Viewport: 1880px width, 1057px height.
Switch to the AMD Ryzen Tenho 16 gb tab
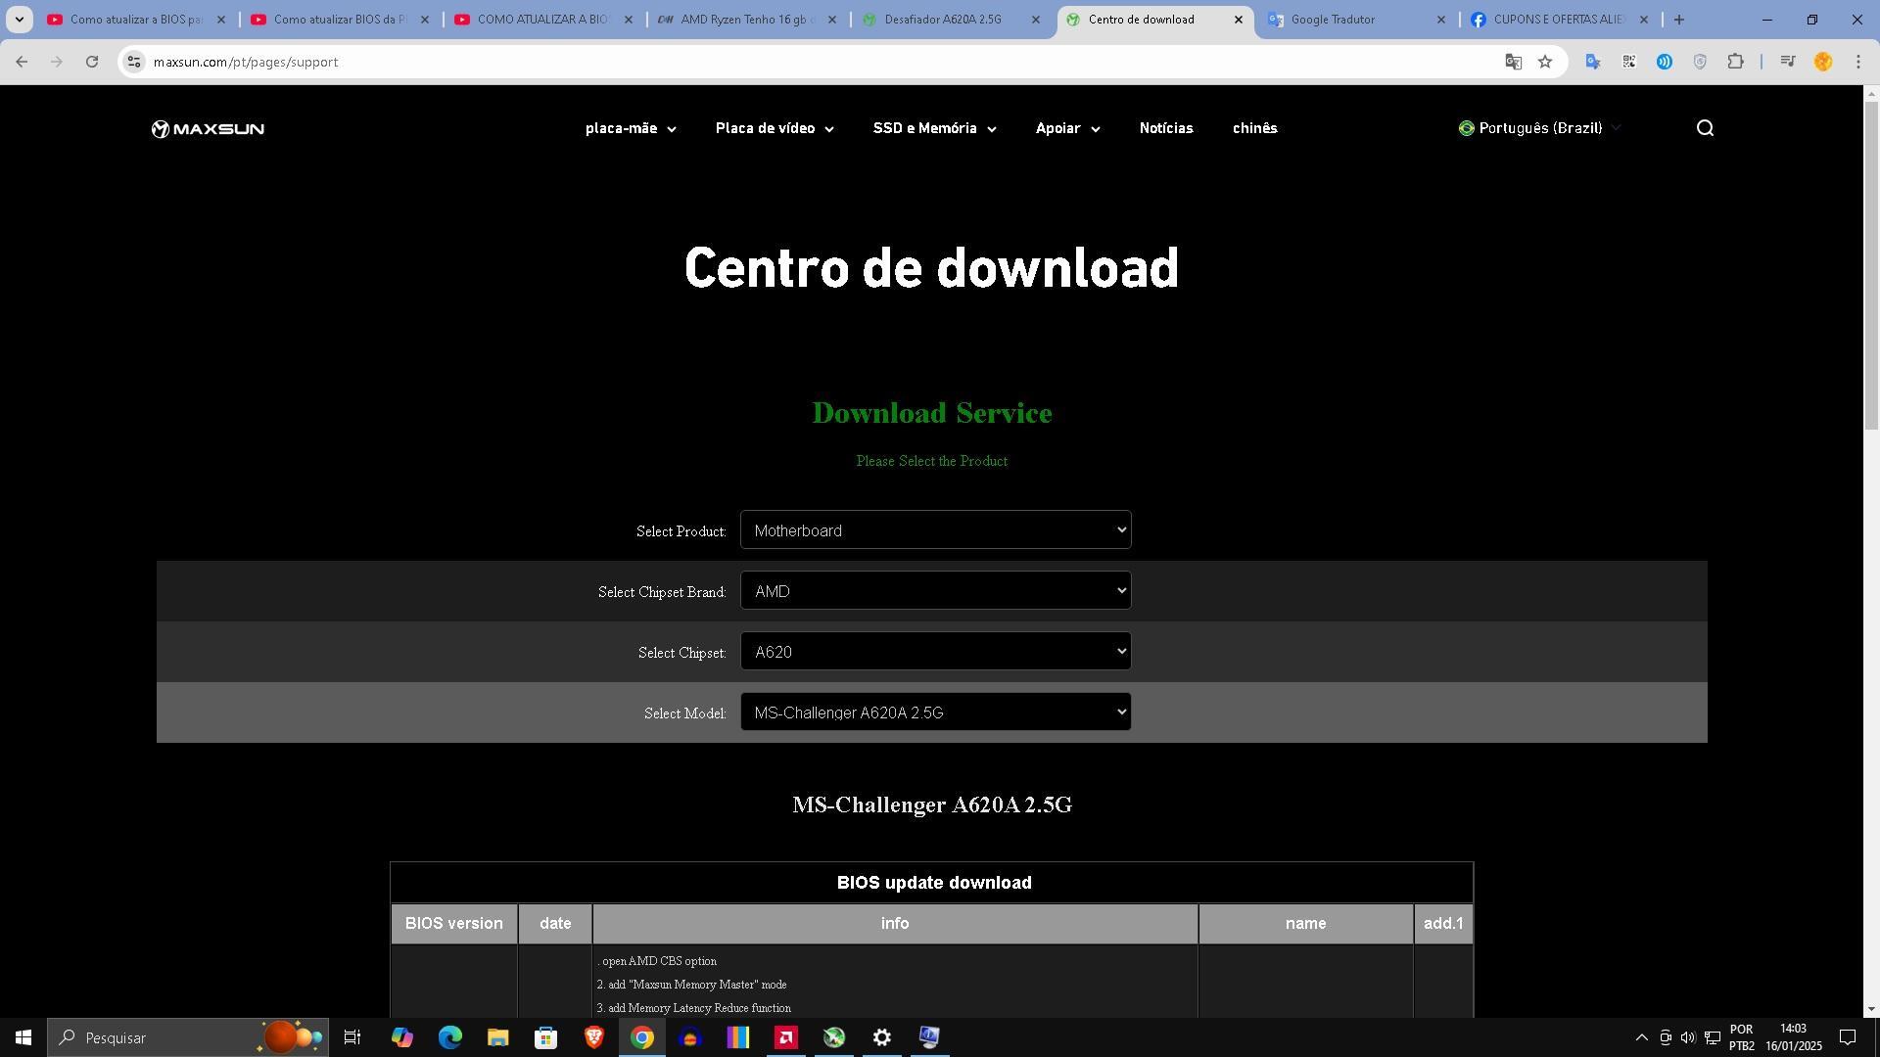tap(747, 20)
